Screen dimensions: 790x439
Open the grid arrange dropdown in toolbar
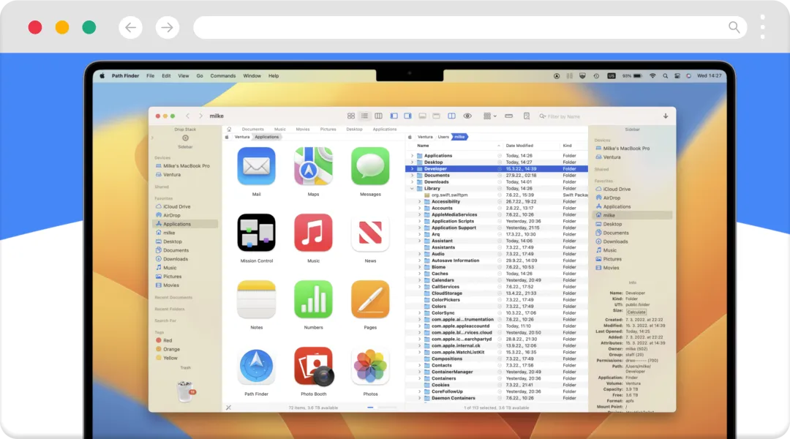pyautogui.click(x=489, y=116)
